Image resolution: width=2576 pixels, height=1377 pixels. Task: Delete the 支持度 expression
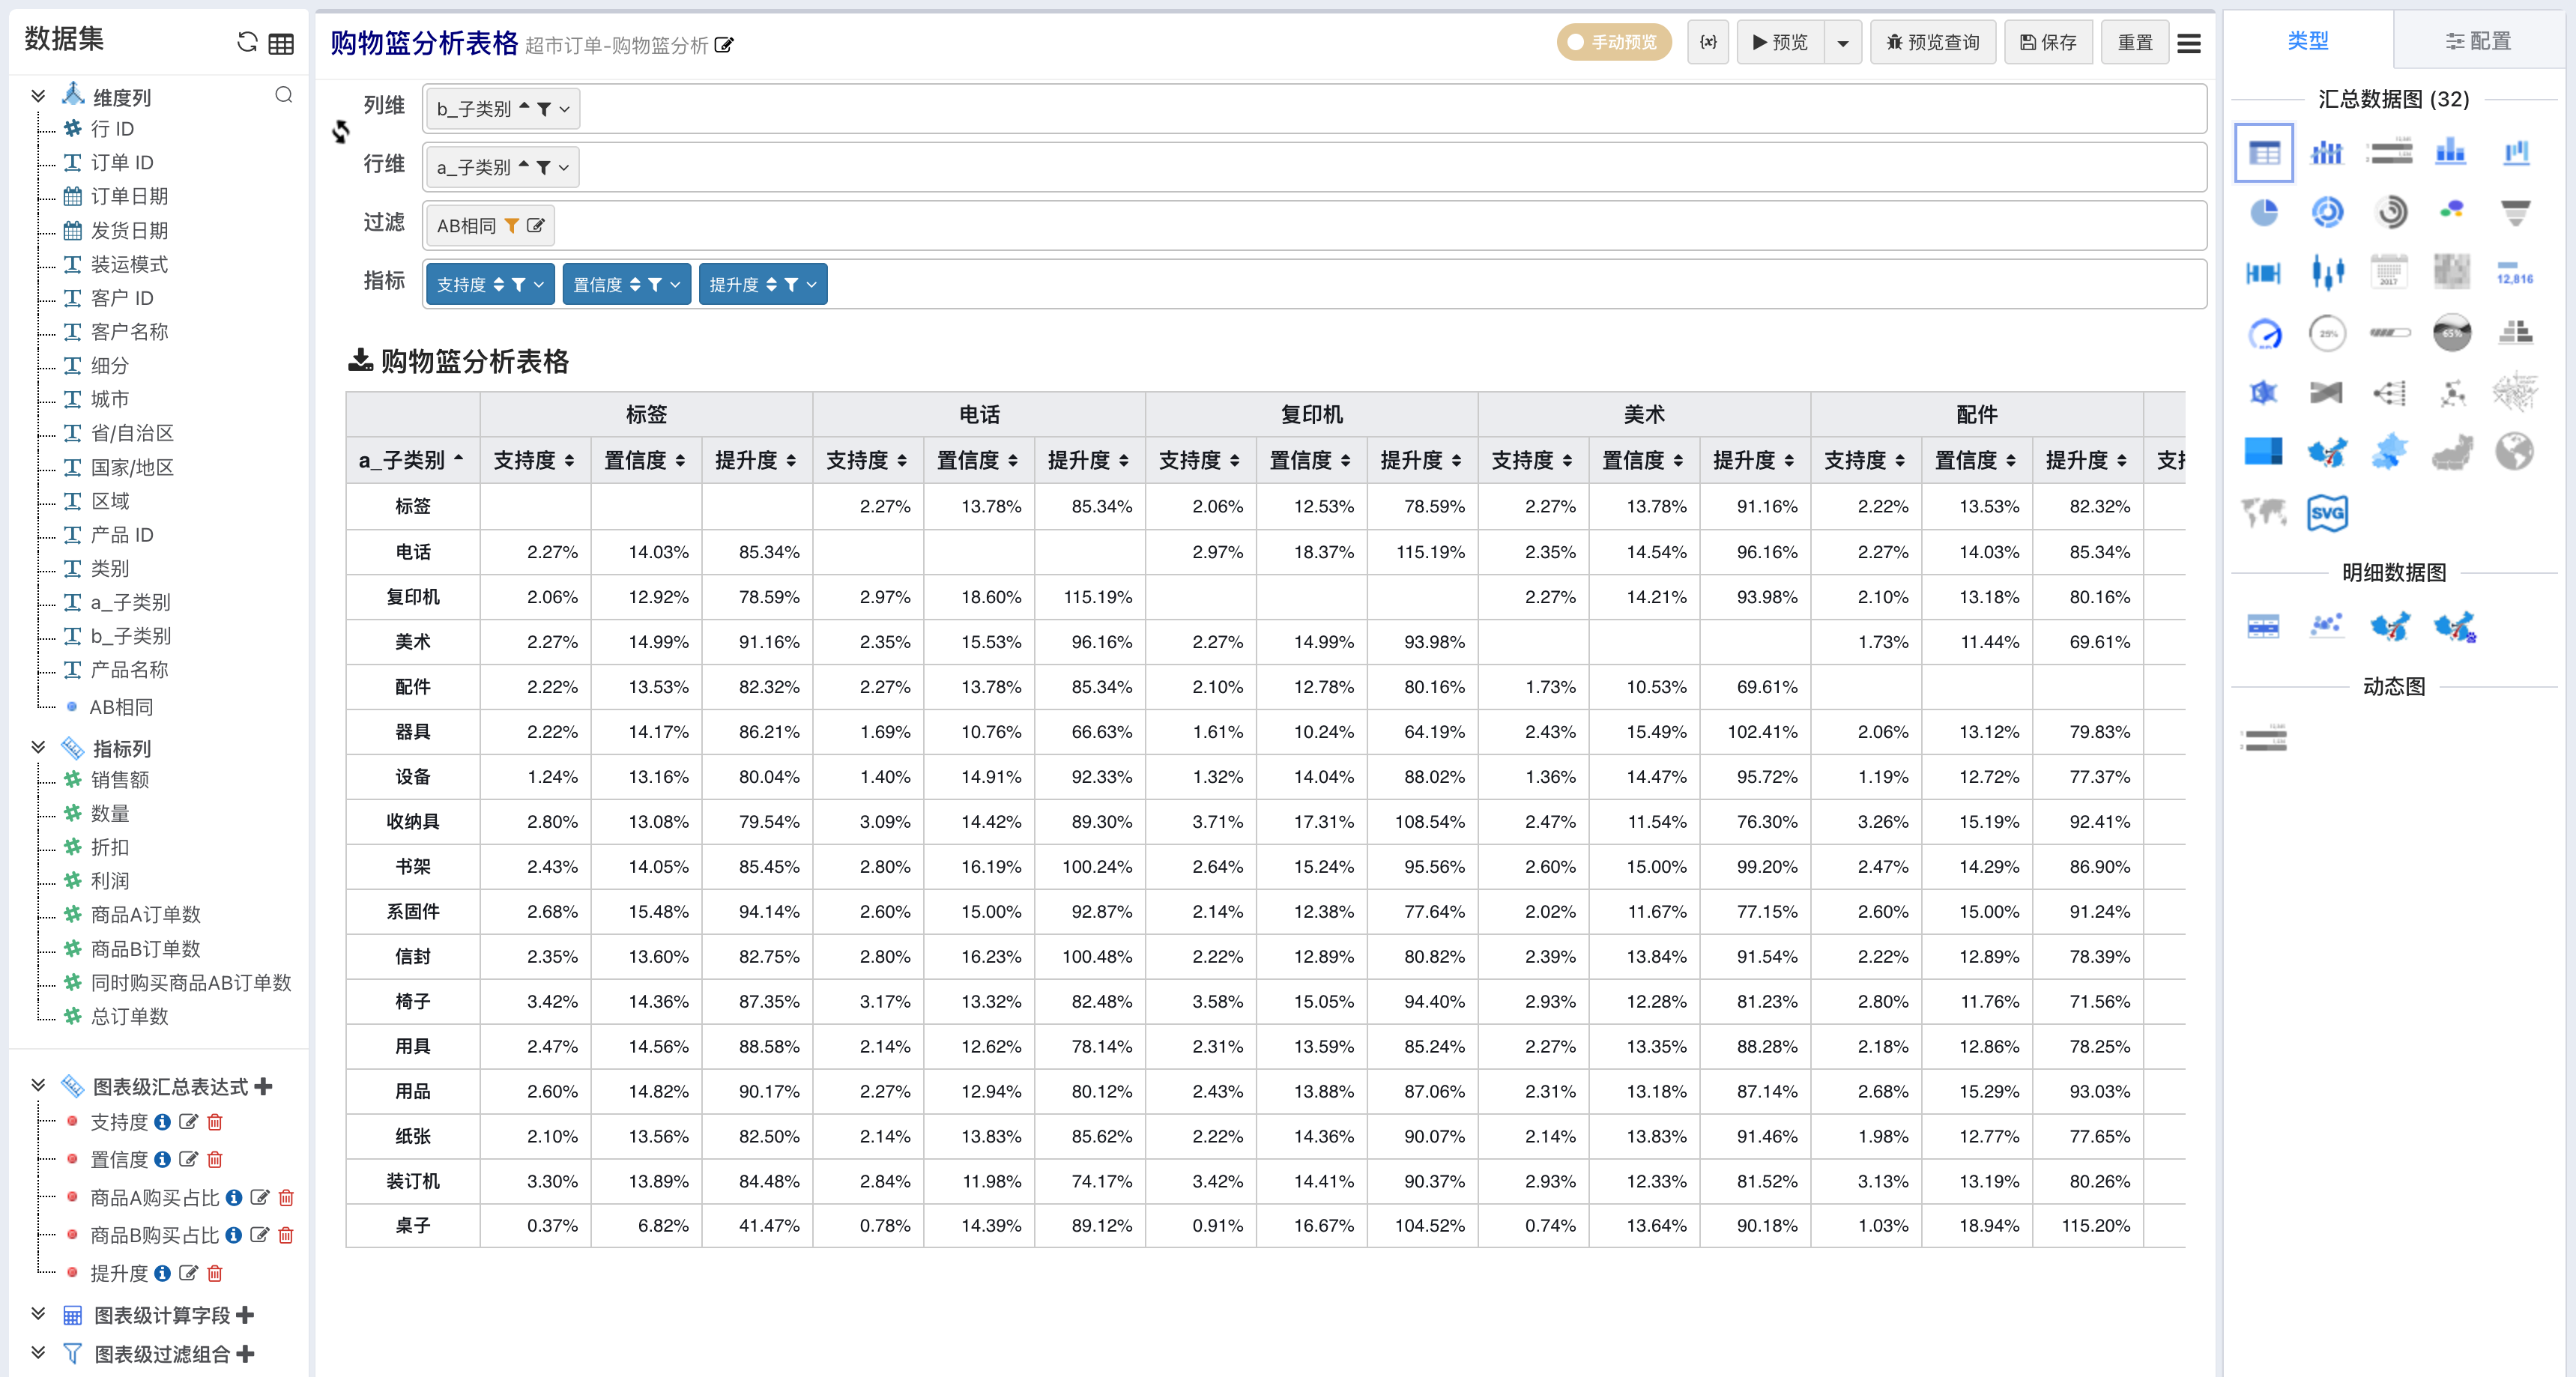click(x=214, y=1122)
